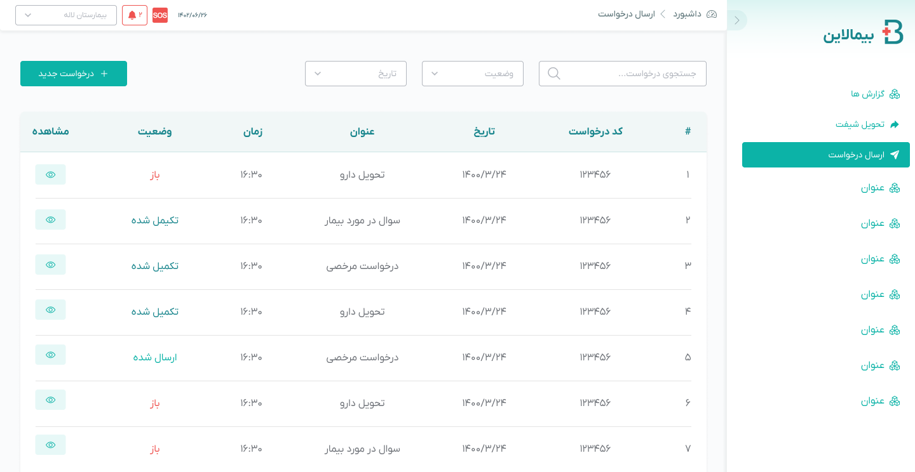The height and width of the screenshot is (472, 915).
Task: Click request code ۱۲۳۴۵۶ in row ۳
Action: point(595,266)
